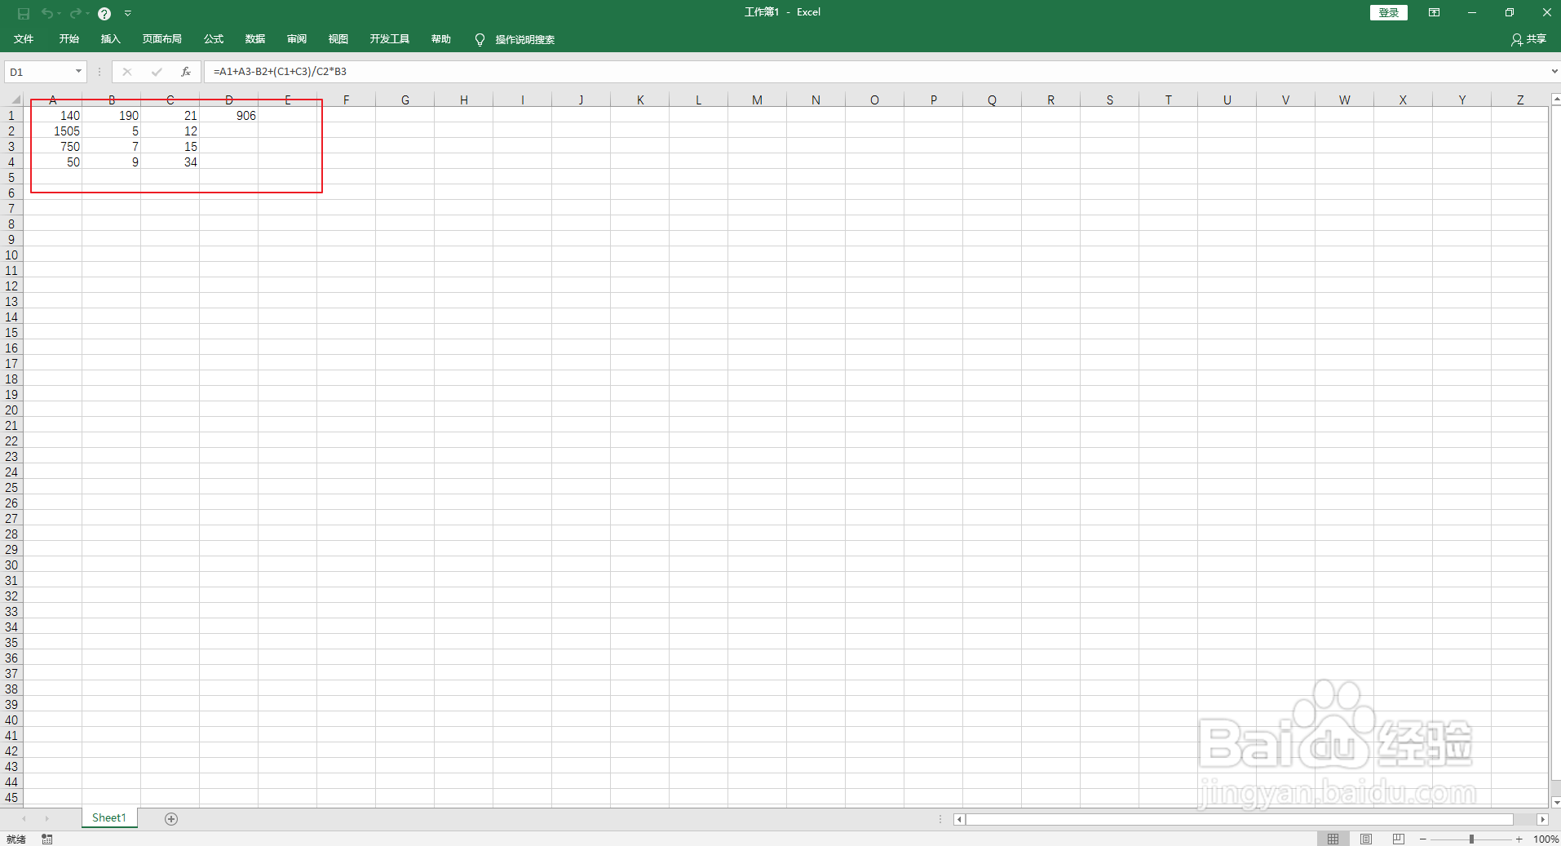Expand the Name Box dropdown arrow
The width and height of the screenshot is (1561, 846).
click(78, 72)
